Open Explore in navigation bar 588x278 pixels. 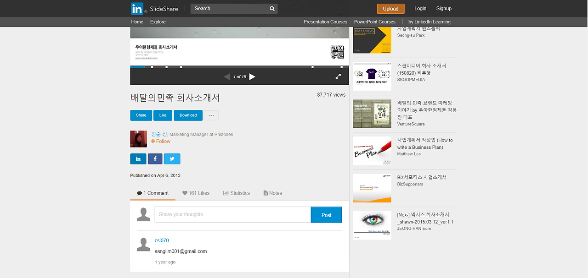pos(158,22)
